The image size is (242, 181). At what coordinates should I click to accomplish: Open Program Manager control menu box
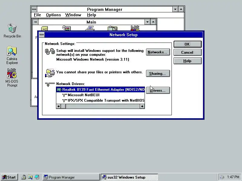(x=34, y=9)
